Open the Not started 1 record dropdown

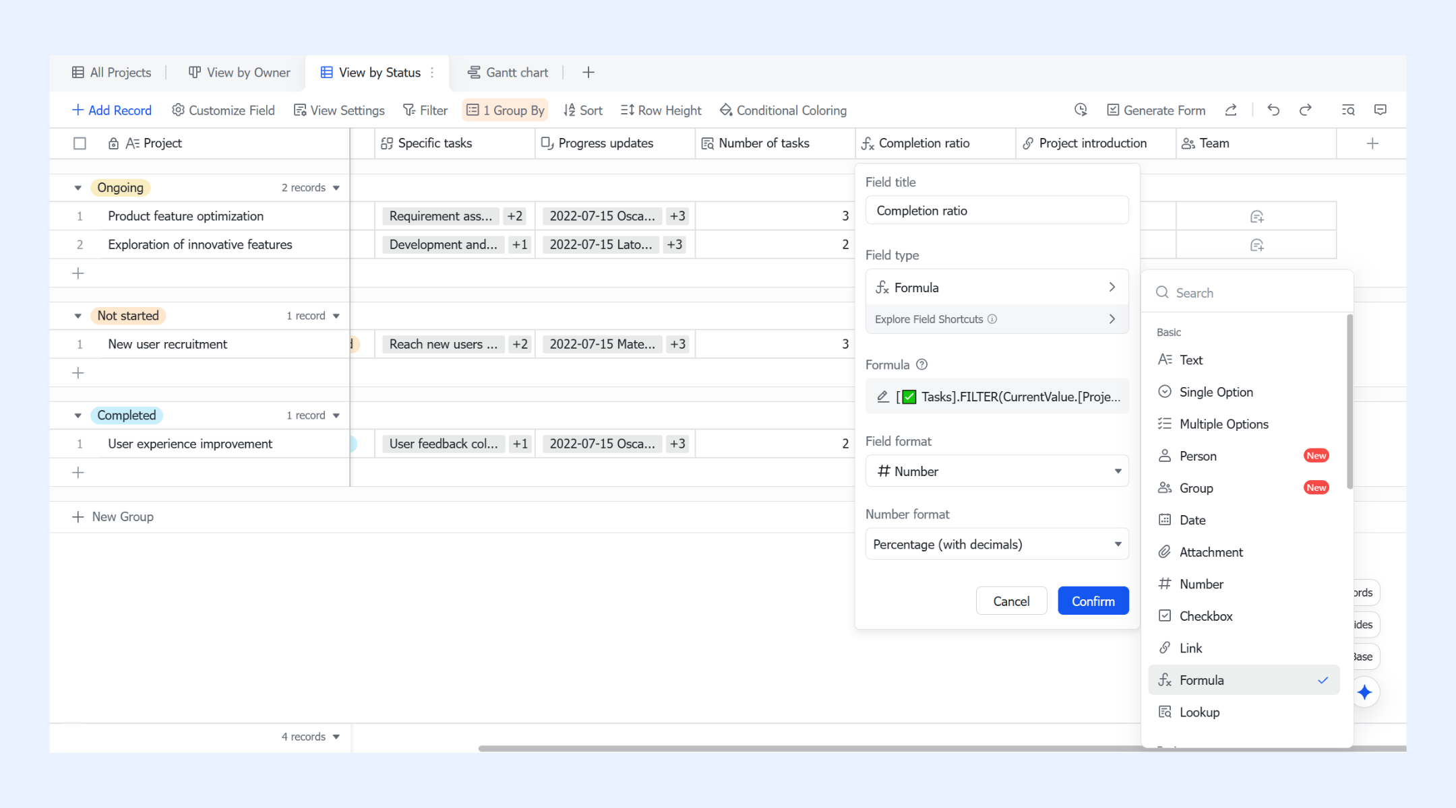pos(313,316)
